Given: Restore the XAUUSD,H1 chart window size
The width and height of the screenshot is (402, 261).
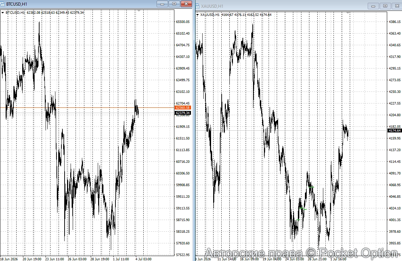Looking at the screenshot, I should pos(385,6).
